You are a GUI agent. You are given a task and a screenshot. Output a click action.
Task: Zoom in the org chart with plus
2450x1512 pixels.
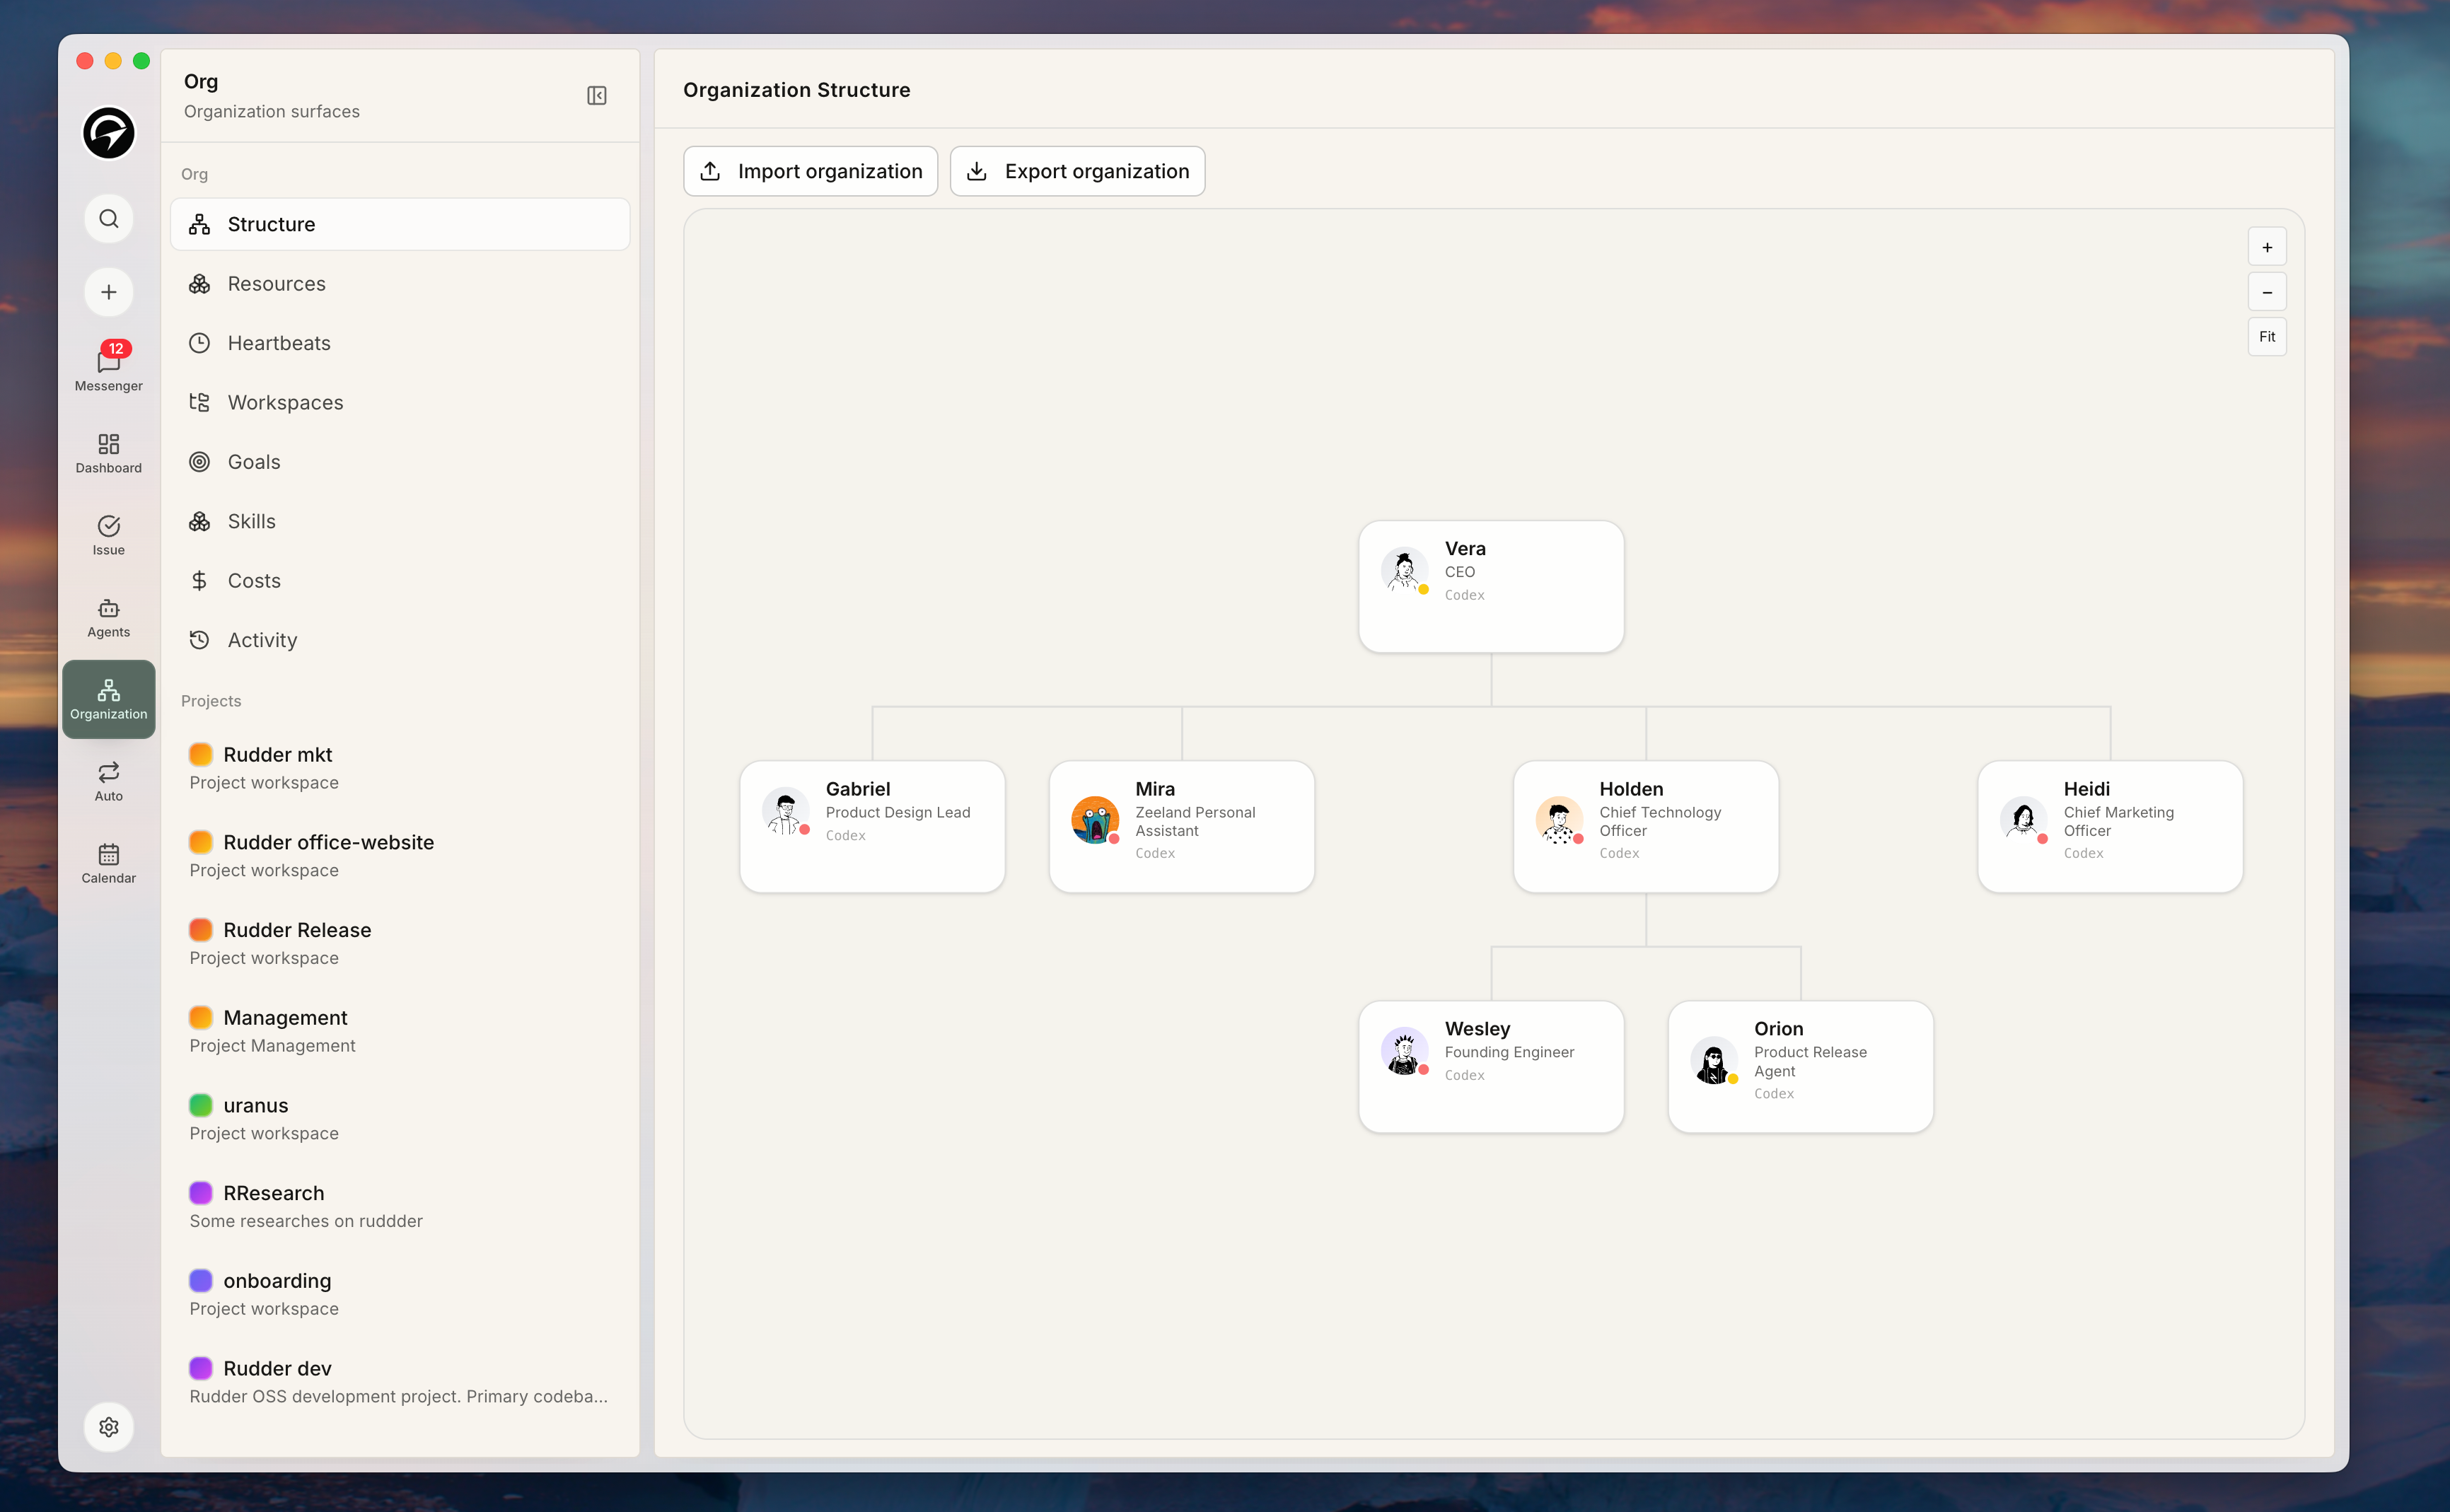pyautogui.click(x=2266, y=247)
